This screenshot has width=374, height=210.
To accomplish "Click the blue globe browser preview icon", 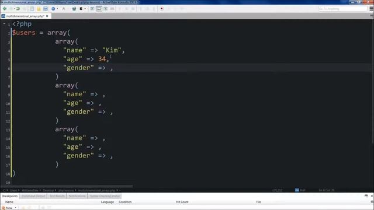I will pos(53,9).
